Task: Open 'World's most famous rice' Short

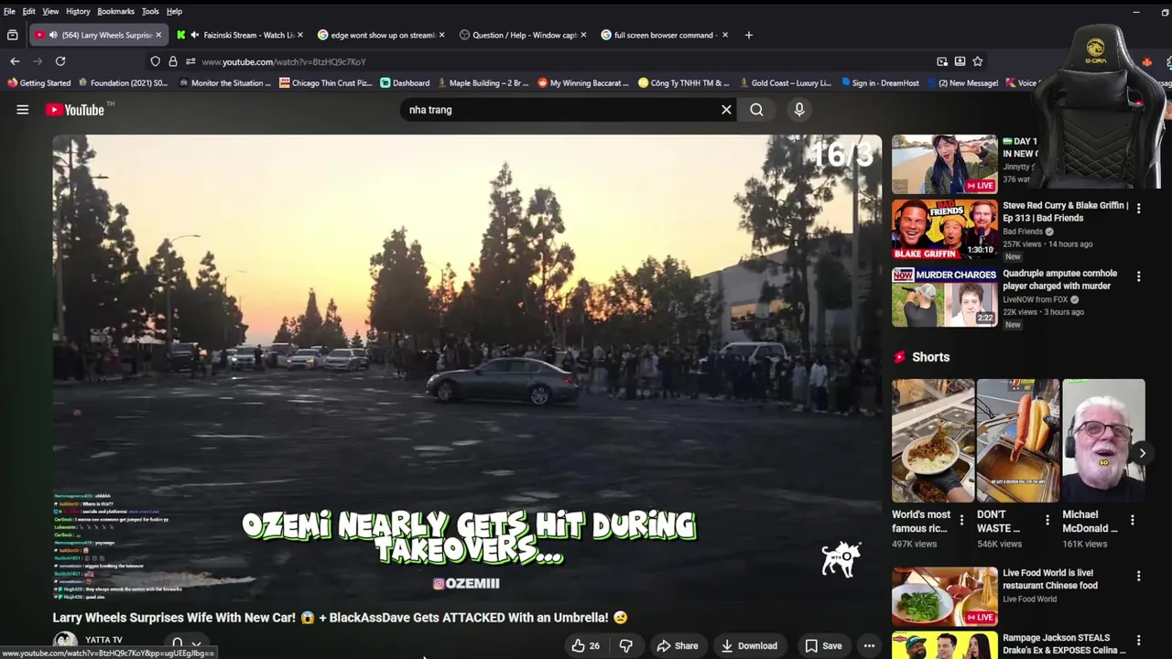Action: point(933,441)
